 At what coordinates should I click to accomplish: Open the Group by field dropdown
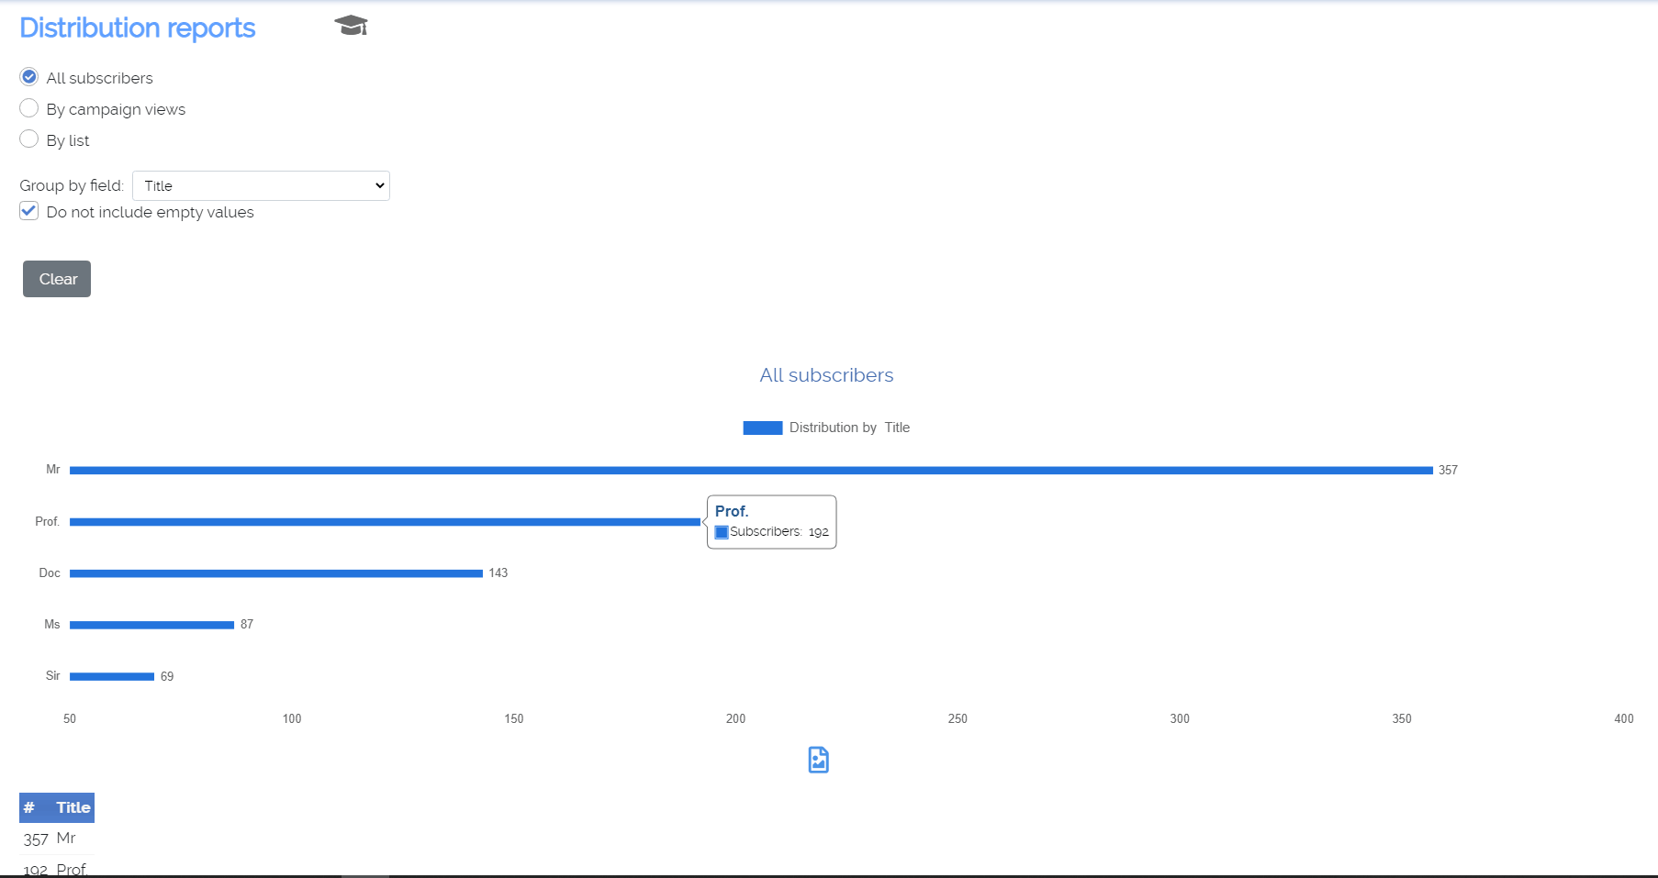click(261, 185)
